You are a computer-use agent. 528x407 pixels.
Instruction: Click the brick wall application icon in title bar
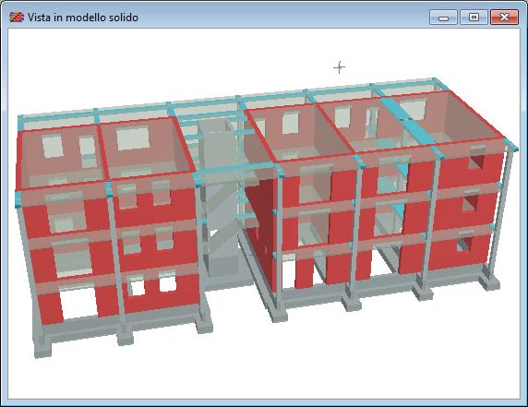coord(17,17)
